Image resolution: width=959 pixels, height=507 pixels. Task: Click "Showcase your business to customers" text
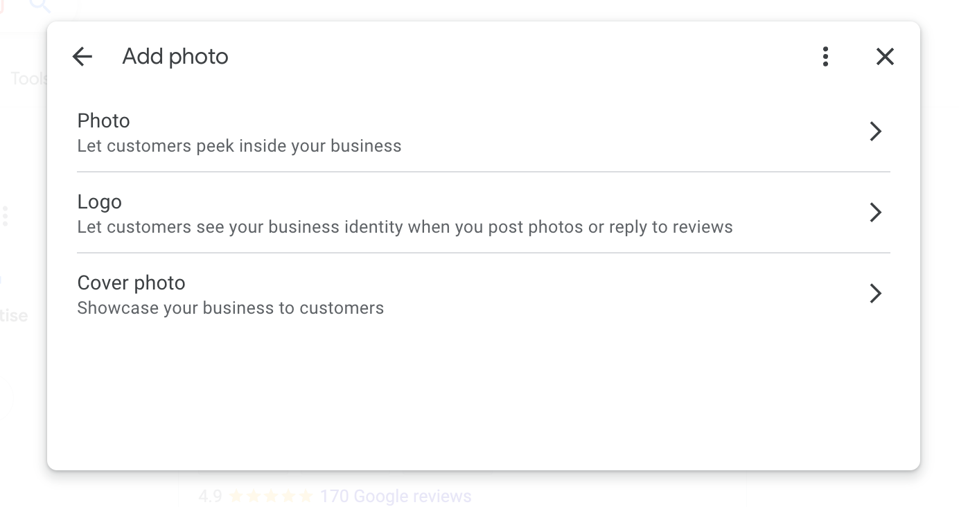click(230, 308)
